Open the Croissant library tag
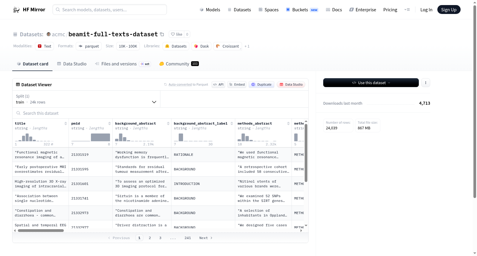477x256 pixels. point(227,46)
